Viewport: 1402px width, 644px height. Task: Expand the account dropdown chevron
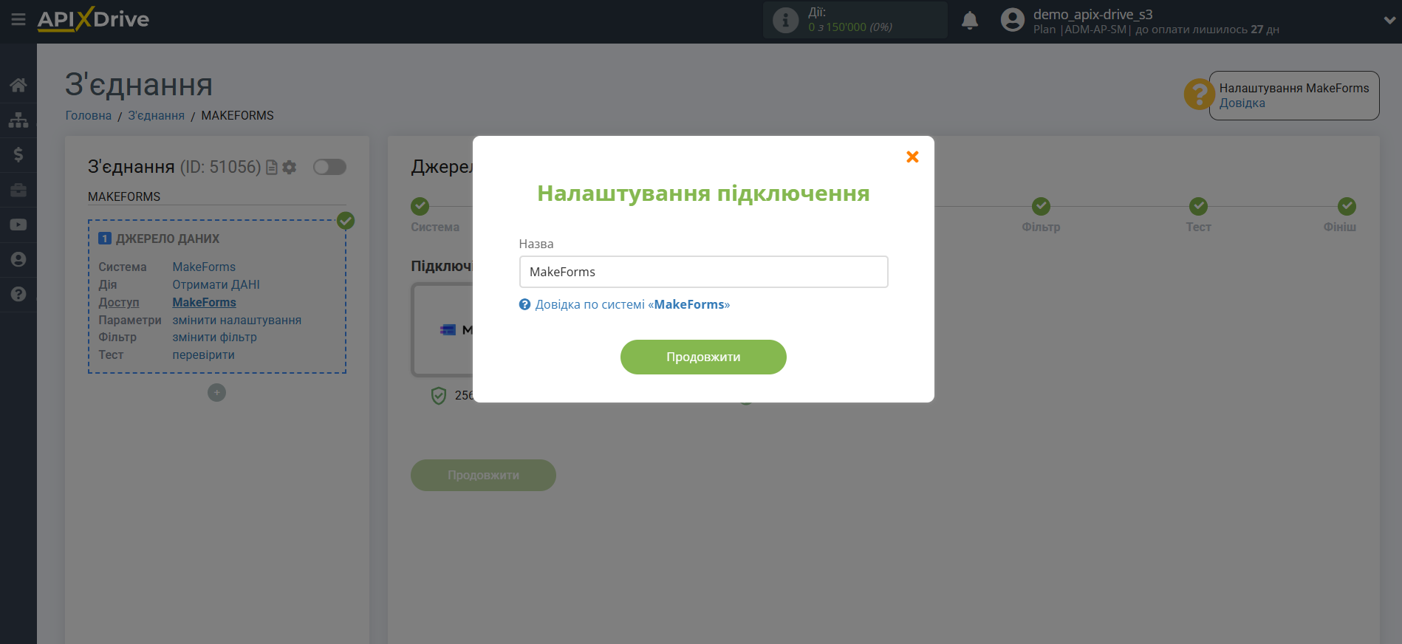coord(1389,20)
